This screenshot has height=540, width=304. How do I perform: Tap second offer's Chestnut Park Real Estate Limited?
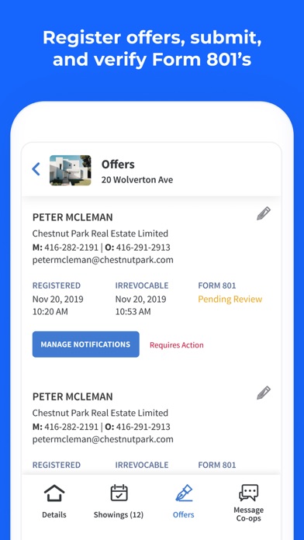(100, 413)
